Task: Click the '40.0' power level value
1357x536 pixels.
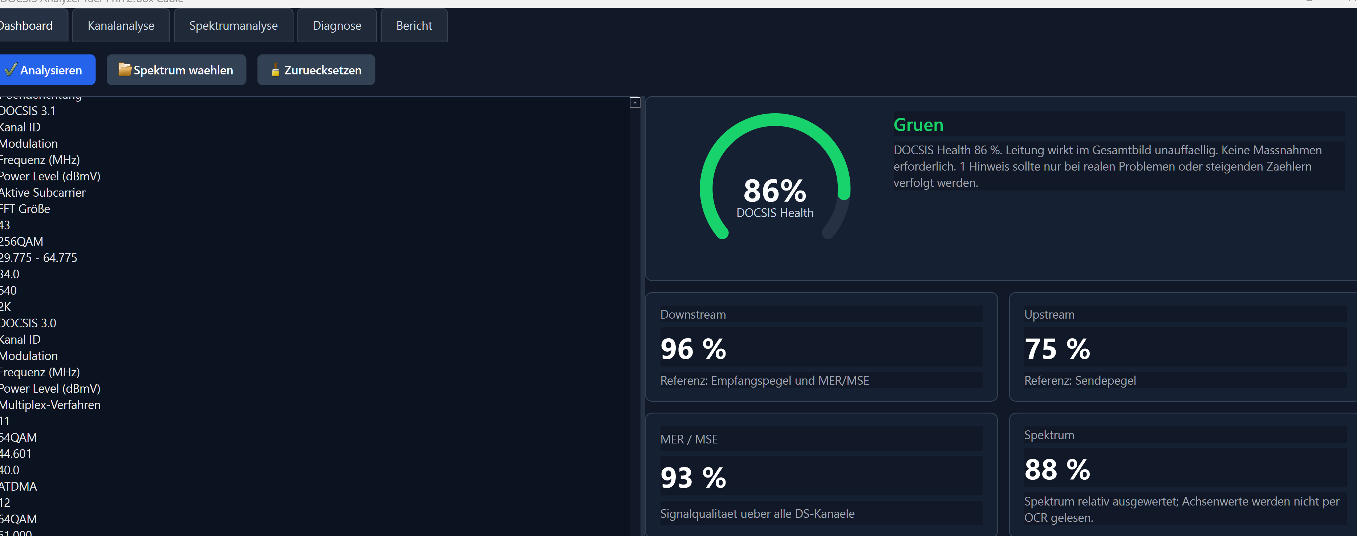Action: tap(9, 470)
